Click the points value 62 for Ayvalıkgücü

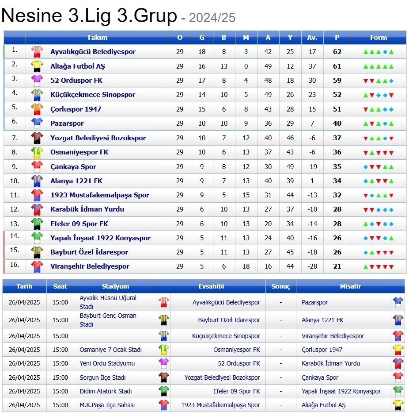[337, 52]
